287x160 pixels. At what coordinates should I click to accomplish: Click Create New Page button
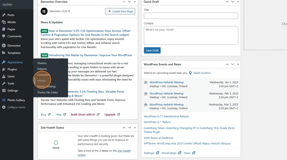pyautogui.click(x=120, y=11)
